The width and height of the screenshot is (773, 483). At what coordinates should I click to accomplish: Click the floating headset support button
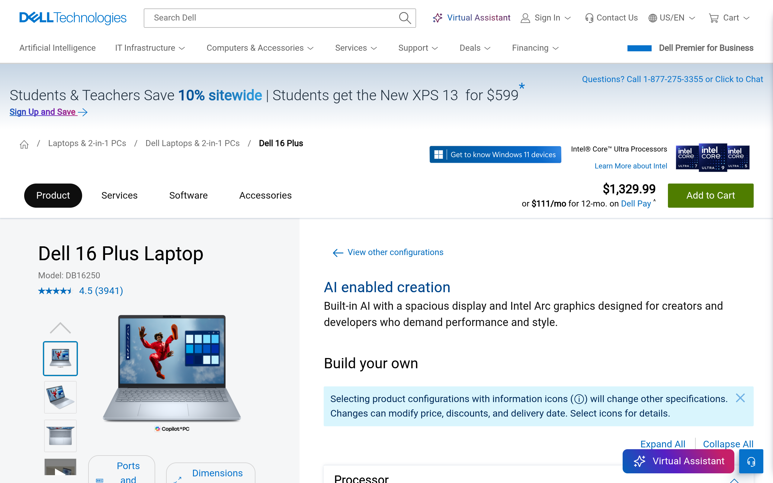pos(751,461)
